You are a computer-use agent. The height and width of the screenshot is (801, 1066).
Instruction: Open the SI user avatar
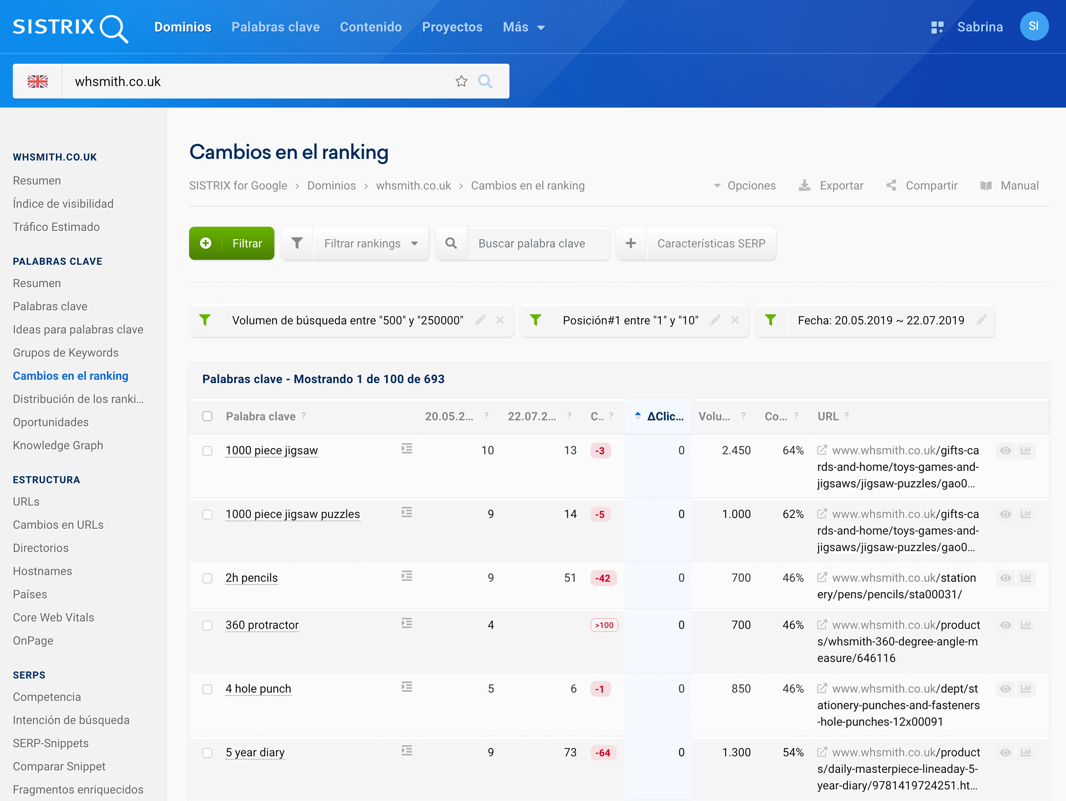[1034, 26]
